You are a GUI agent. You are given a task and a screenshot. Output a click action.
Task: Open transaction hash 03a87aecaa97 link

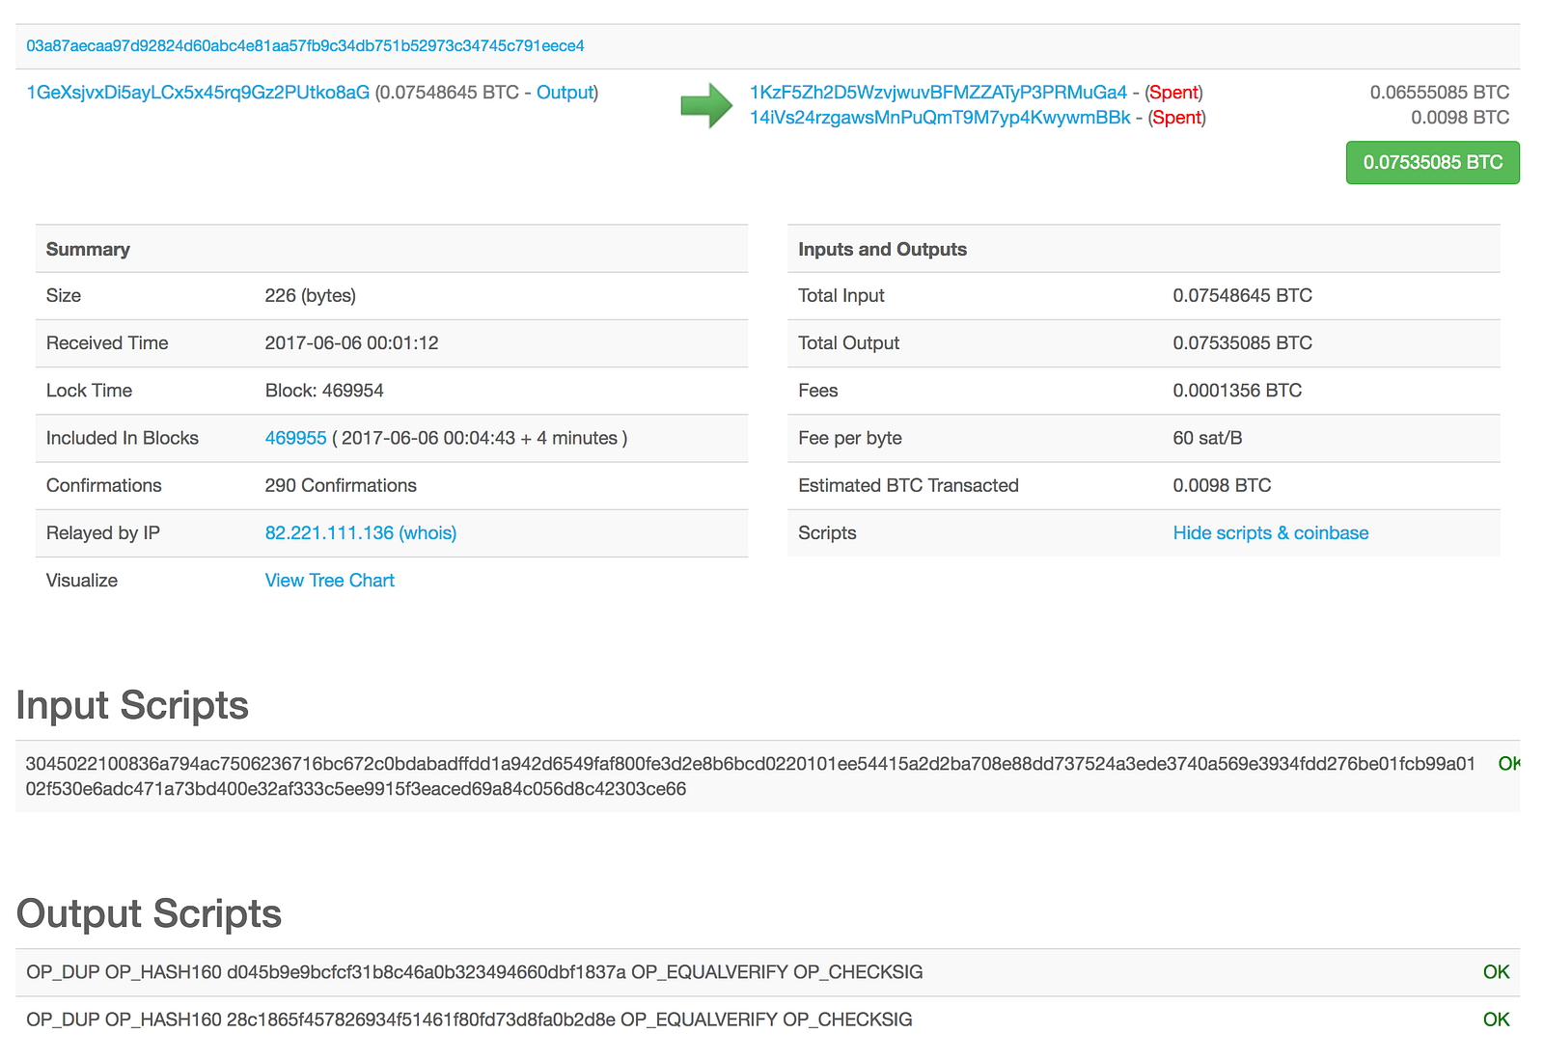click(x=305, y=46)
